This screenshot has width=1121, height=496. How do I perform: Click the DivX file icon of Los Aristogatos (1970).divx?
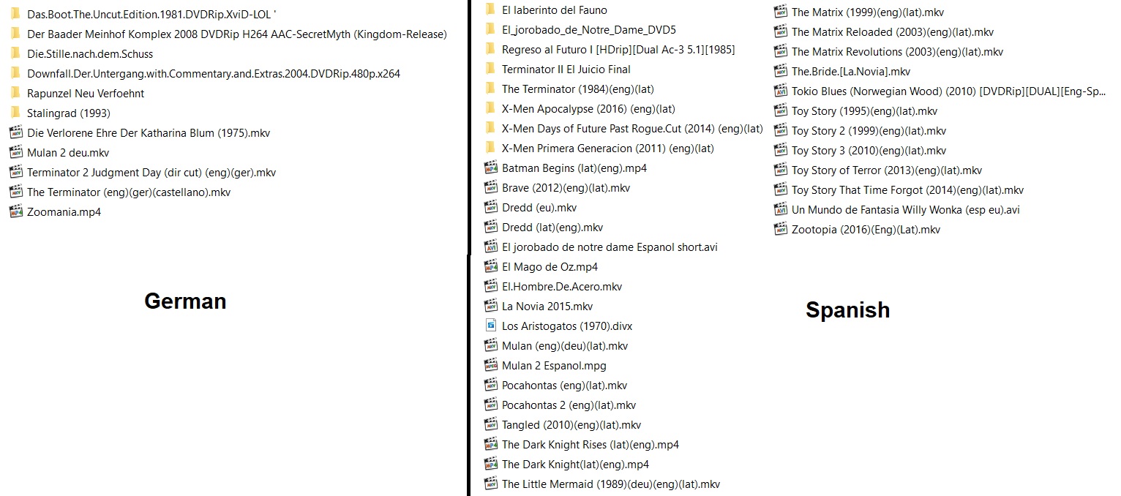click(491, 326)
